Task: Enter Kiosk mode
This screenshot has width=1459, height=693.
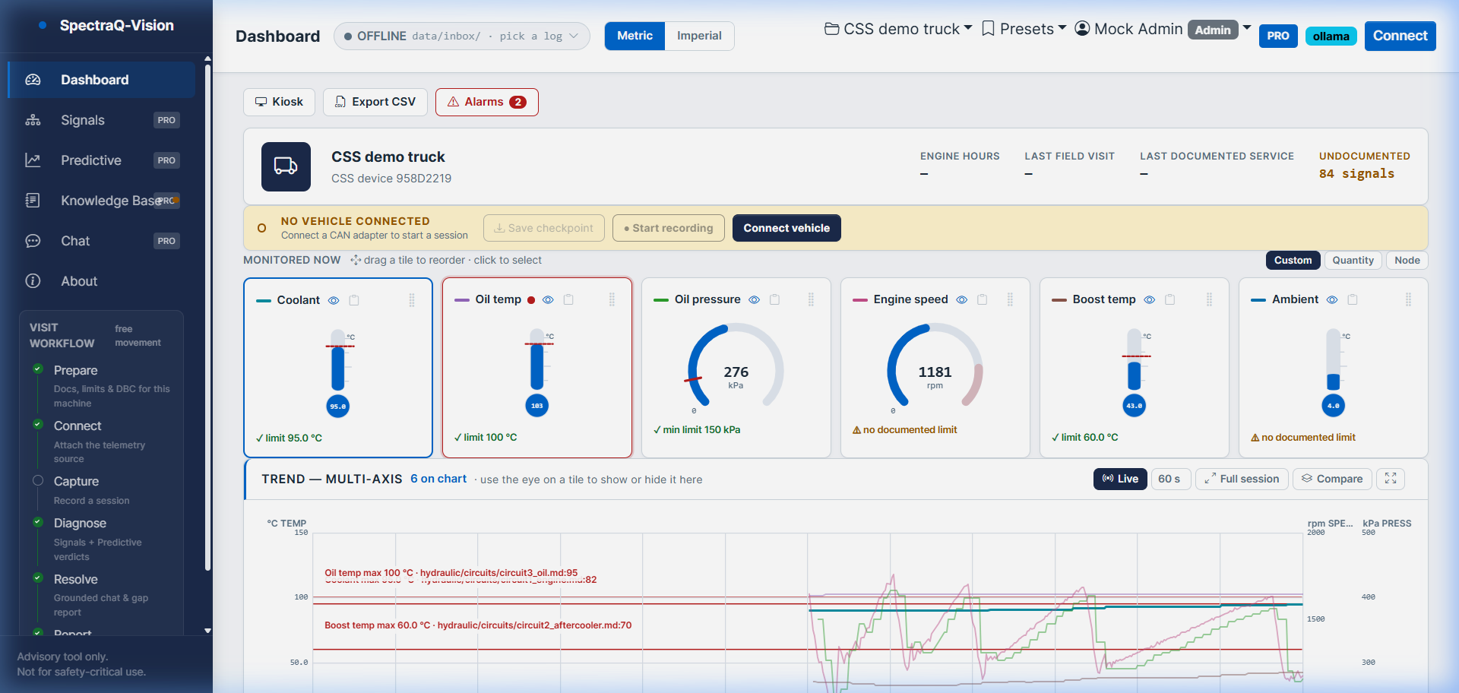Action: point(279,102)
